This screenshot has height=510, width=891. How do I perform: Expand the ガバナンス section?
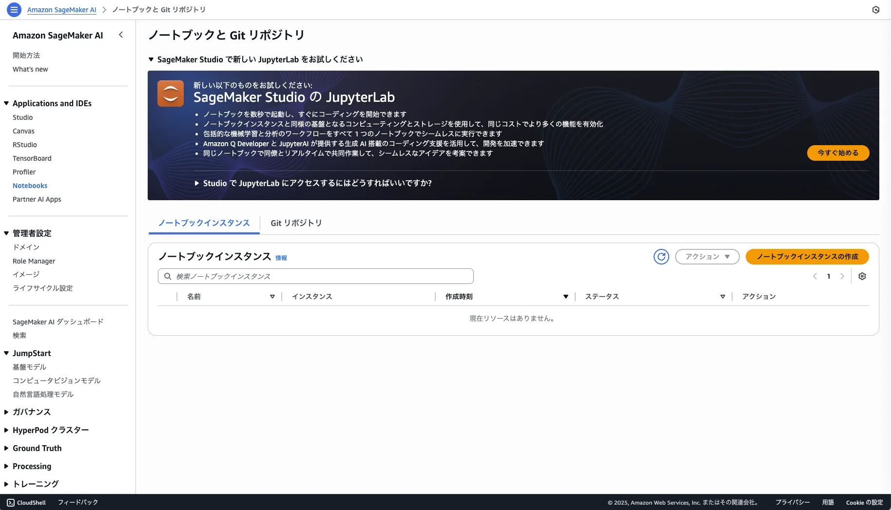click(x=6, y=412)
